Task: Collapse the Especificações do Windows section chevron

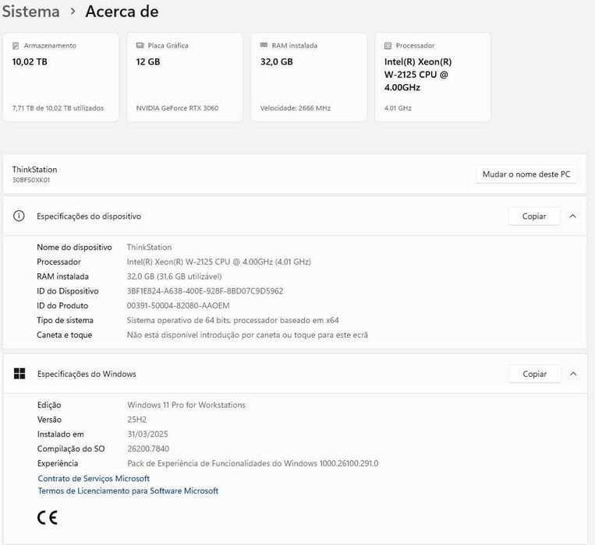Action: (573, 374)
